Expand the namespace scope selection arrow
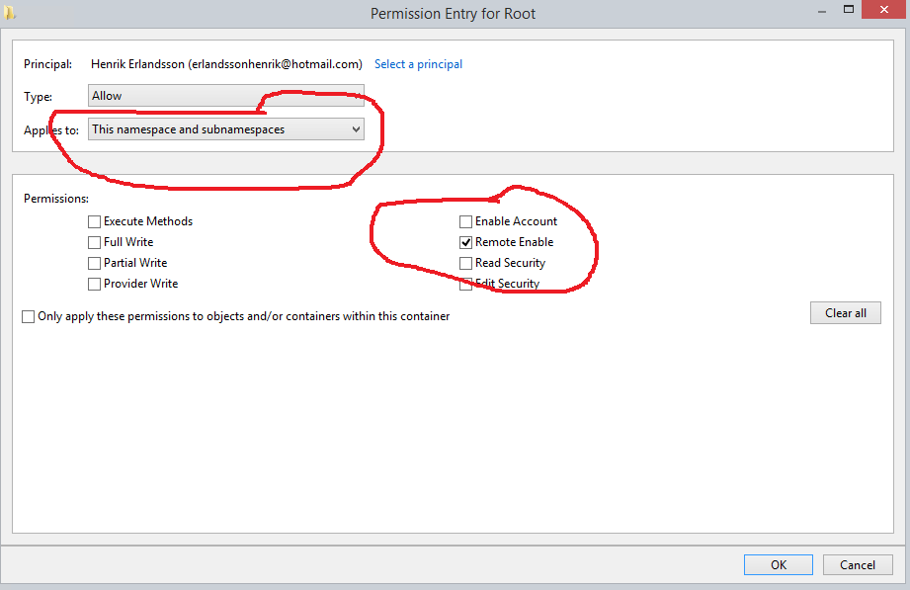This screenshot has width=910, height=590. point(354,128)
